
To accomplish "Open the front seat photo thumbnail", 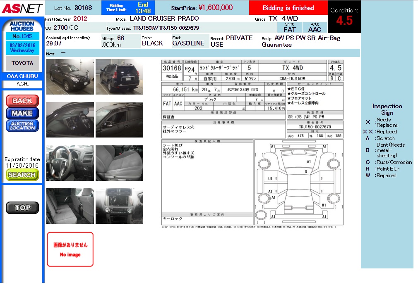I will pos(119,163).
